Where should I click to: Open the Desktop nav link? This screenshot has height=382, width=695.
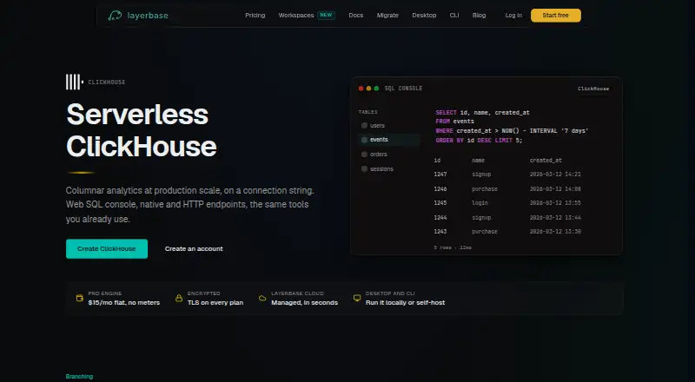tap(424, 16)
